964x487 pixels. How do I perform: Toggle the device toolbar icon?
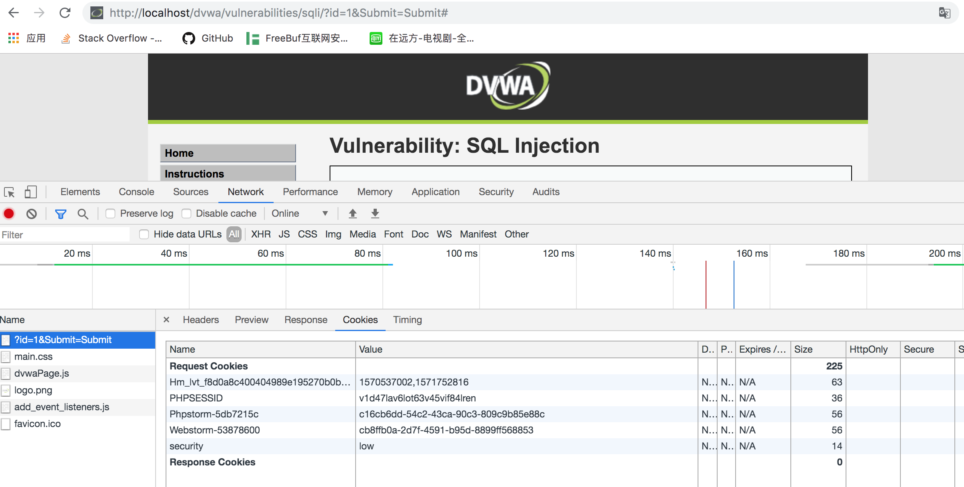point(30,192)
